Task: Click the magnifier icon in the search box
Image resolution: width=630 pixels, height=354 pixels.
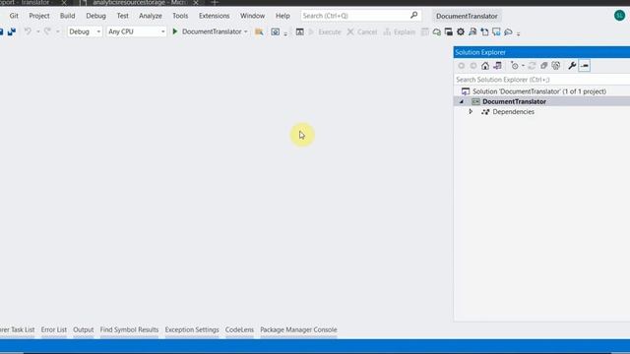Action: [x=413, y=16]
